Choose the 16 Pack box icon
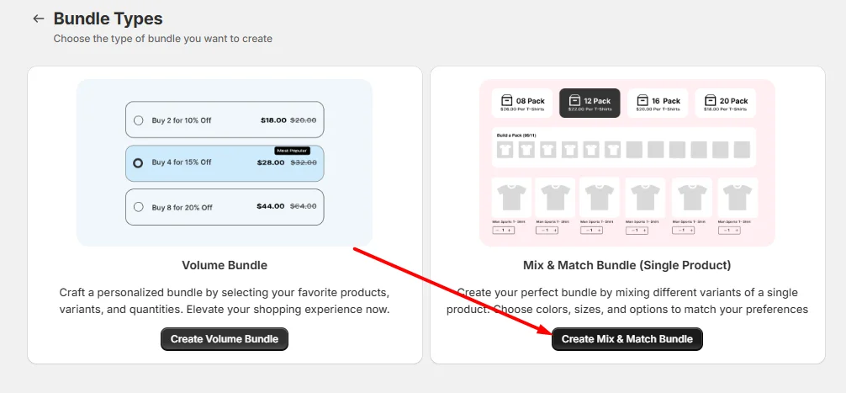The image size is (846, 393). [642, 101]
